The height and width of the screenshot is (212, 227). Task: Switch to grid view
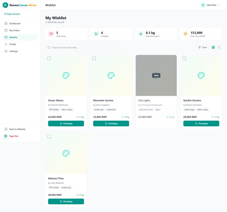(x=213, y=47)
